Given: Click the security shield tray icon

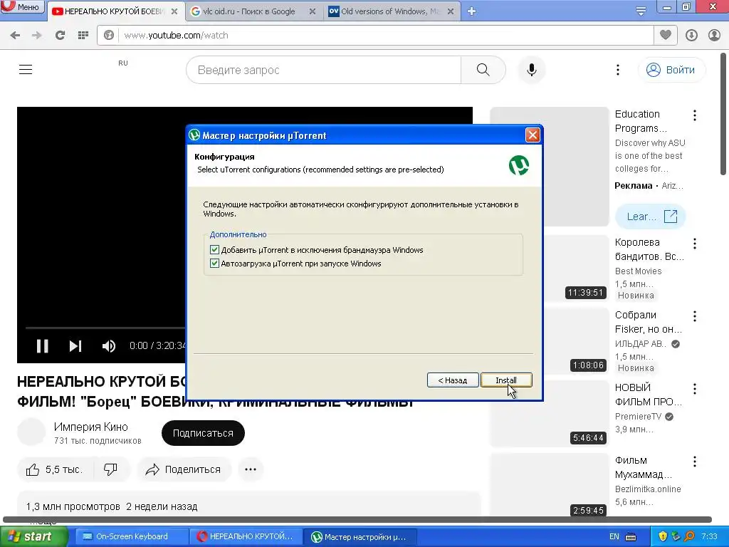Looking at the screenshot, I should coord(663,536).
